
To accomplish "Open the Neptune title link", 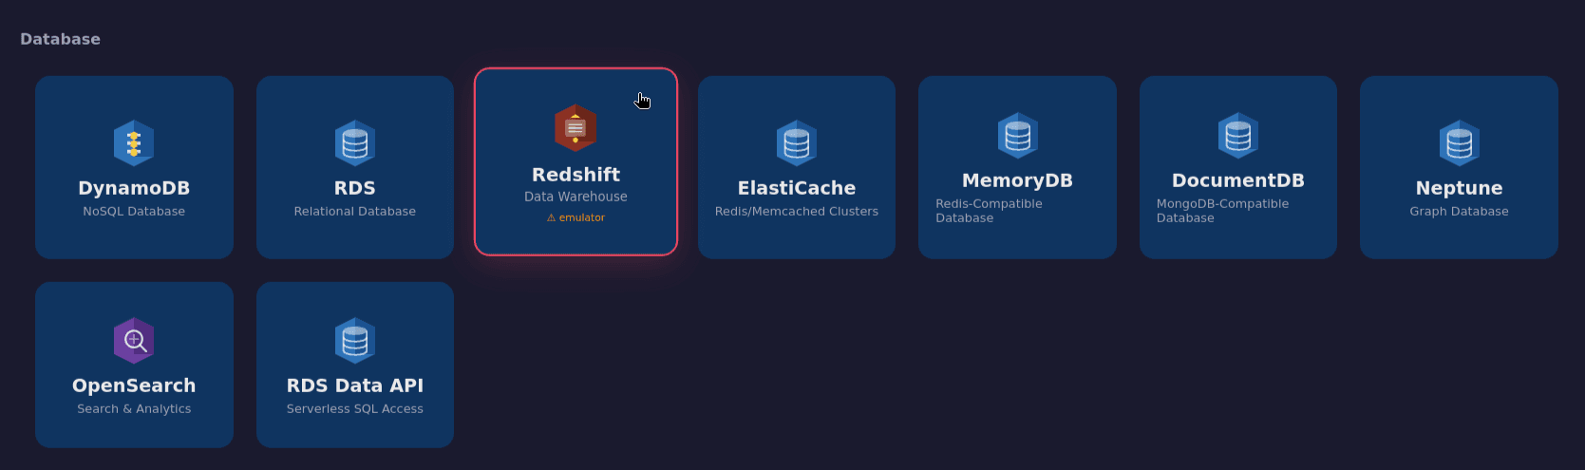I will click(1459, 188).
